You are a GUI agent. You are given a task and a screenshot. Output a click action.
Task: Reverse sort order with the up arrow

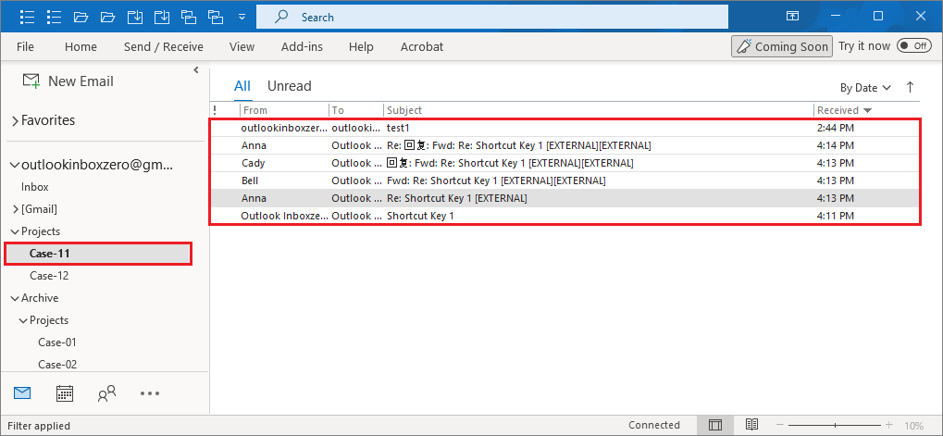point(910,87)
